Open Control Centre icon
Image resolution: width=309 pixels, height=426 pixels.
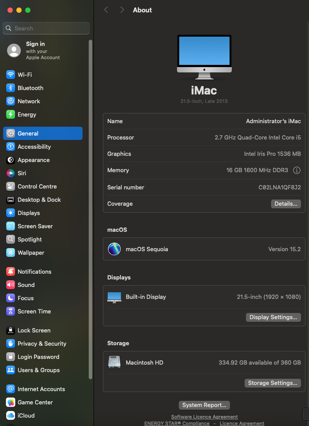click(x=11, y=186)
